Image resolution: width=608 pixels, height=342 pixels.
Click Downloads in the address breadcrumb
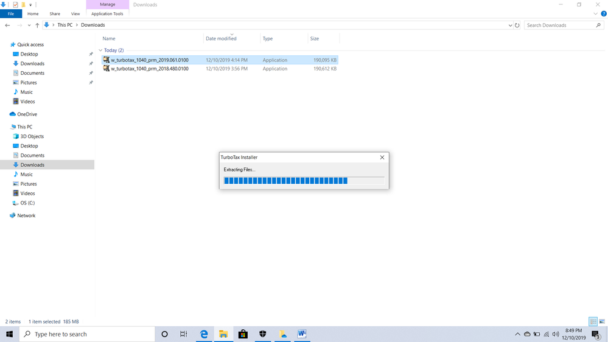[93, 25]
